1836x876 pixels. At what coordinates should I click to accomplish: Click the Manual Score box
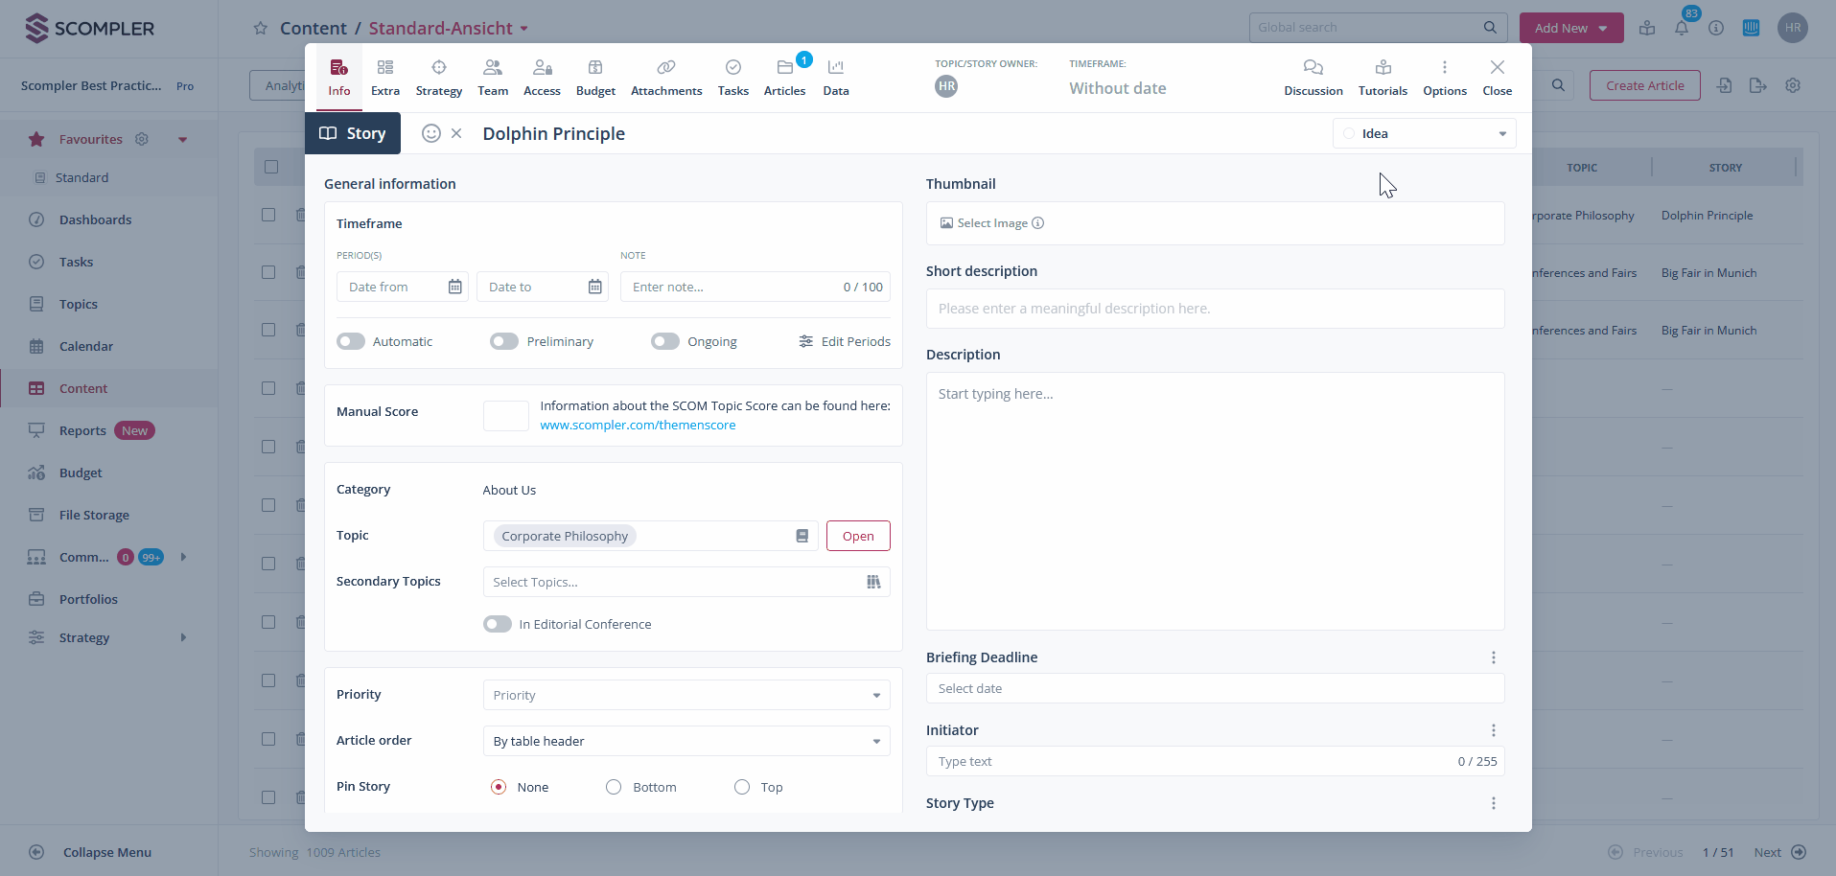[x=505, y=416]
